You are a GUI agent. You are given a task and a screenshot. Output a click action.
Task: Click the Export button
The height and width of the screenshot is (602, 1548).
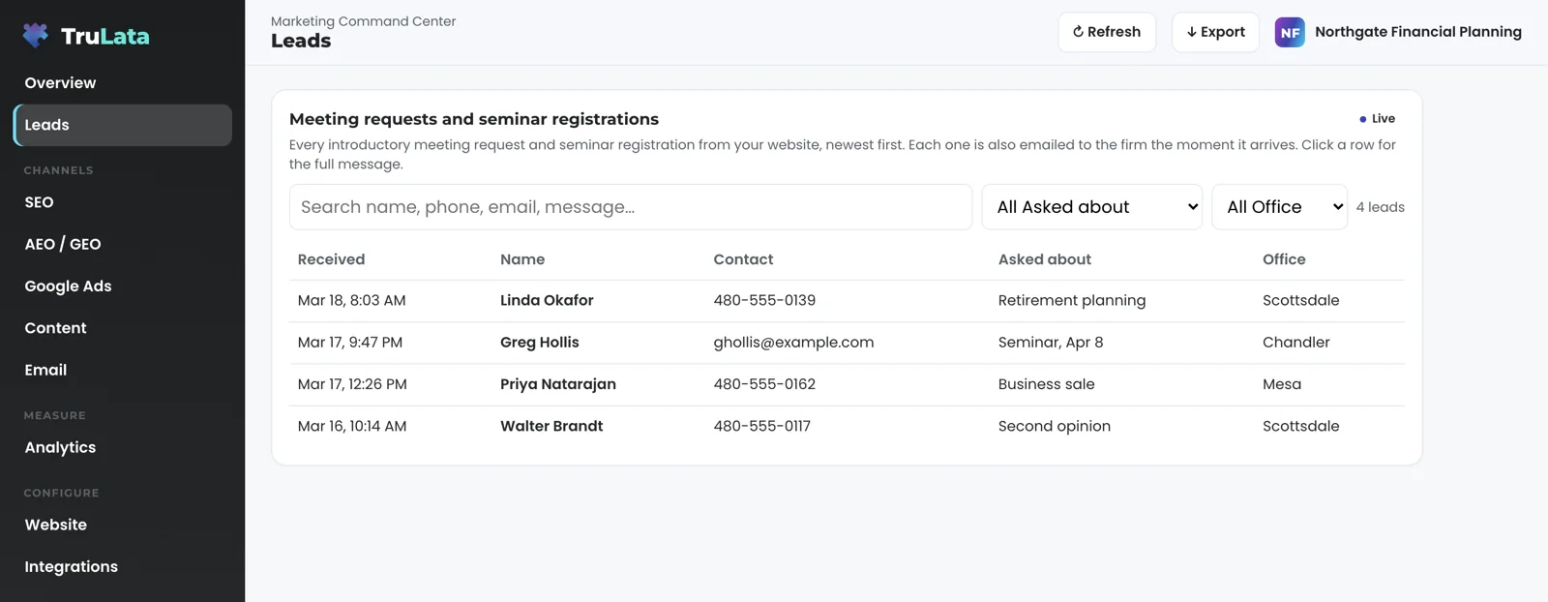click(1215, 32)
